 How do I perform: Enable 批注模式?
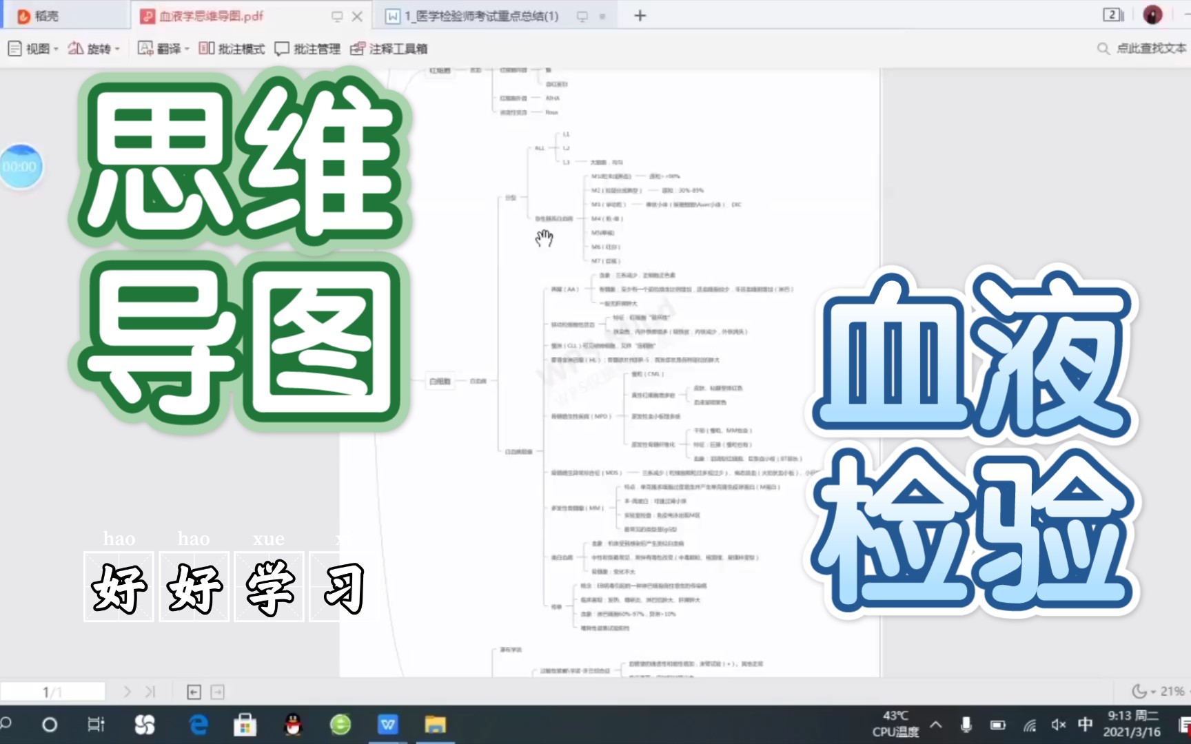tap(232, 48)
